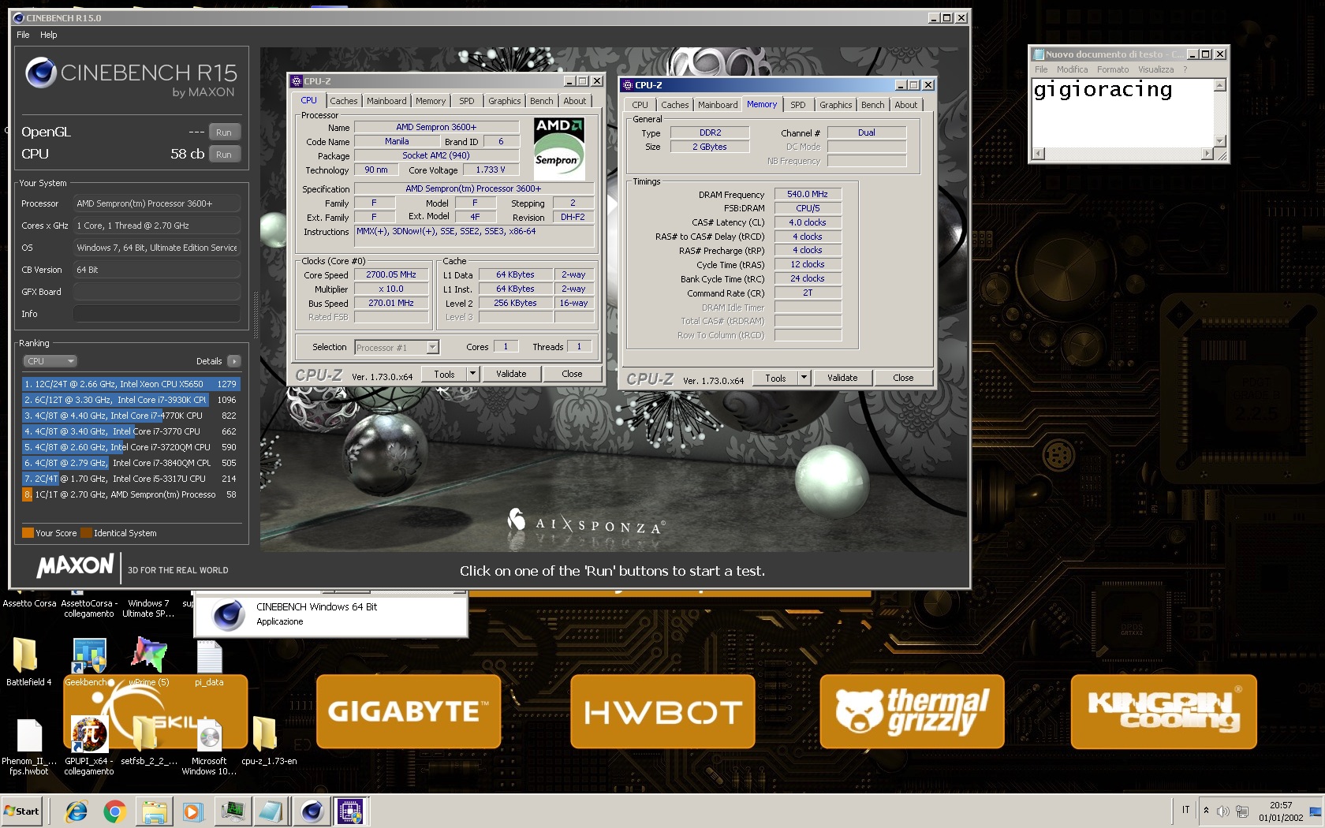Click the Identical System legend swatch

click(86, 533)
